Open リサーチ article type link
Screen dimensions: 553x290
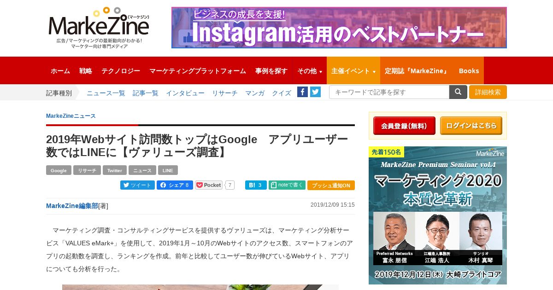(x=225, y=93)
